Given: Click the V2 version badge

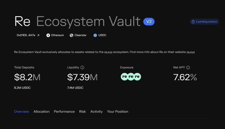Looking at the screenshot, I should coord(149,21).
